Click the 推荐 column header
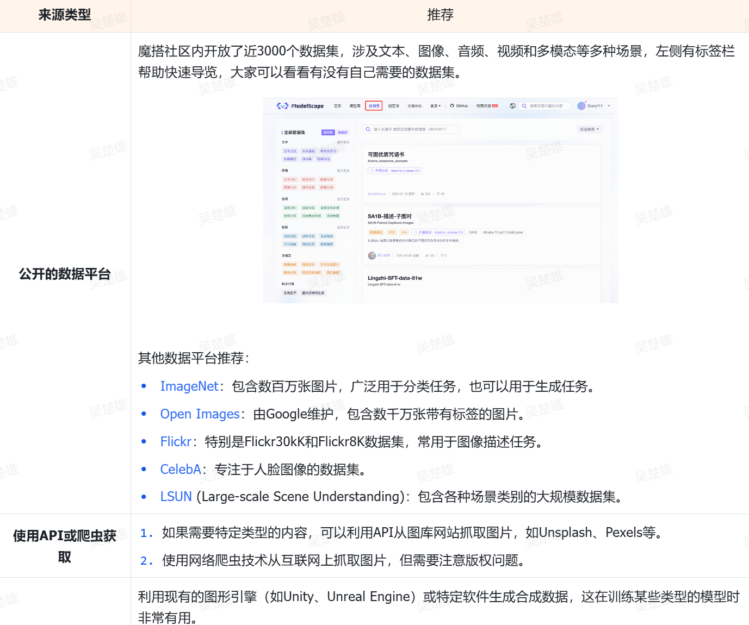 [x=441, y=15]
